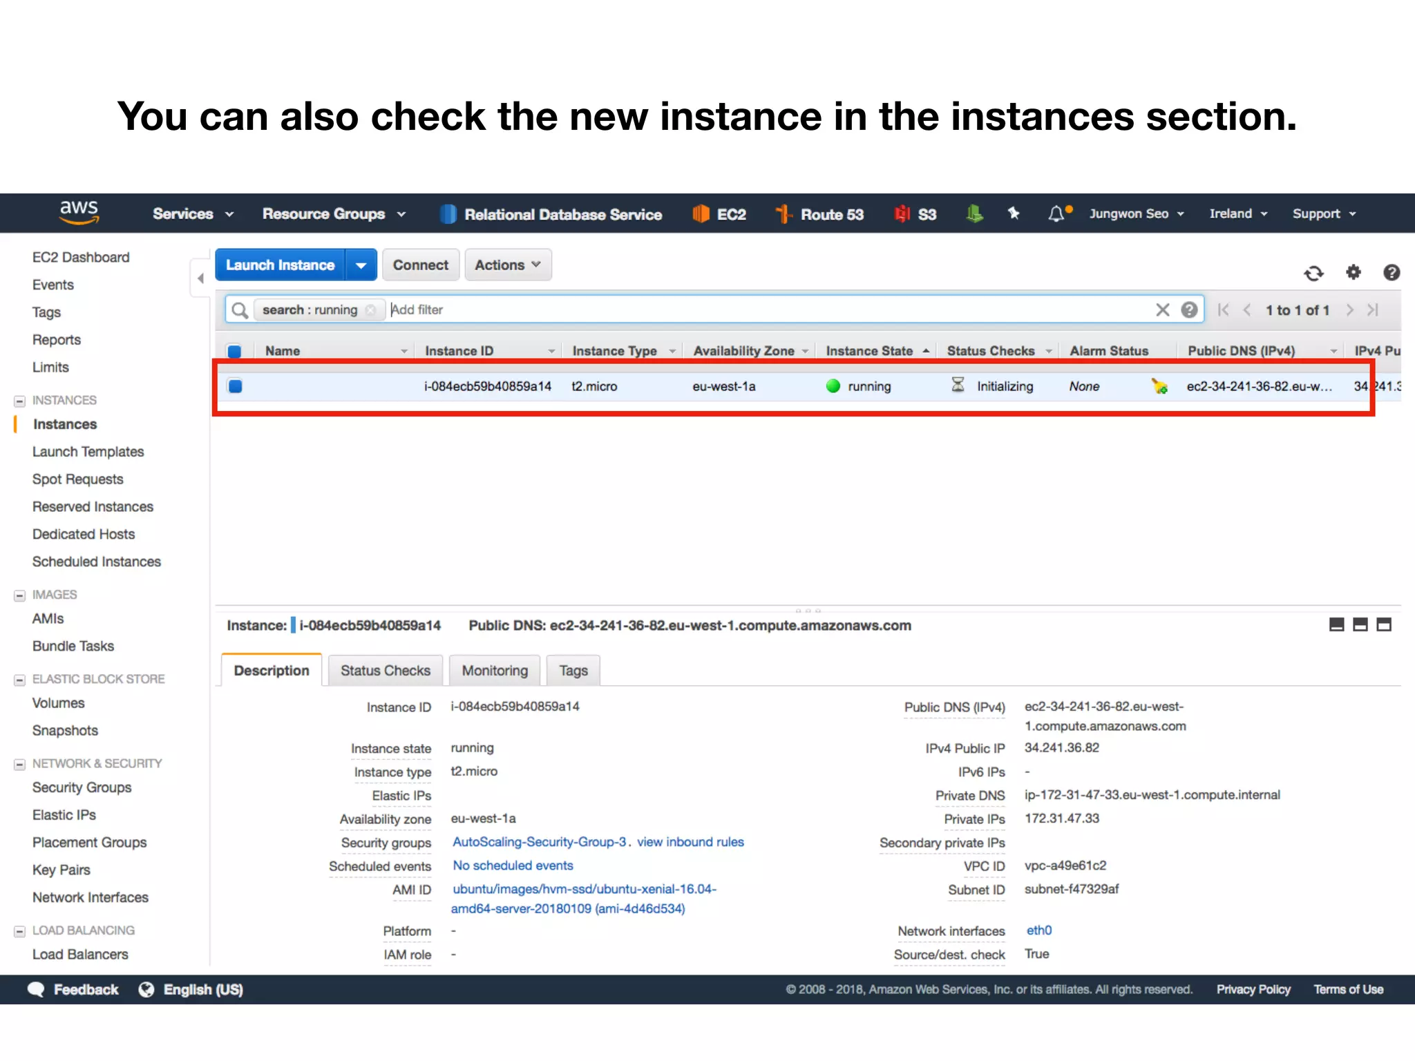Open table settings gear icon

tap(1354, 272)
